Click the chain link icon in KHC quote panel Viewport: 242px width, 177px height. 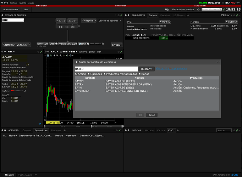(41, 52)
